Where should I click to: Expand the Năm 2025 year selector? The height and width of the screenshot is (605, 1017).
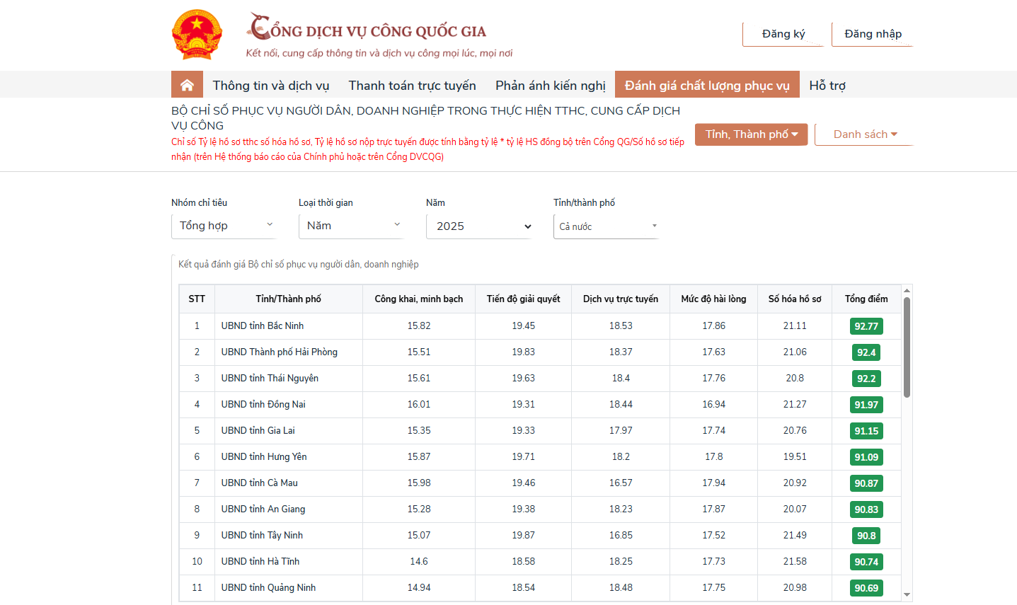pyautogui.click(x=478, y=226)
